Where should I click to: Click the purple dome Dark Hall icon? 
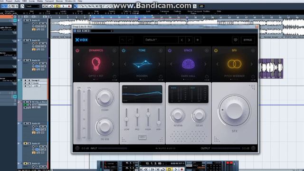188,64
